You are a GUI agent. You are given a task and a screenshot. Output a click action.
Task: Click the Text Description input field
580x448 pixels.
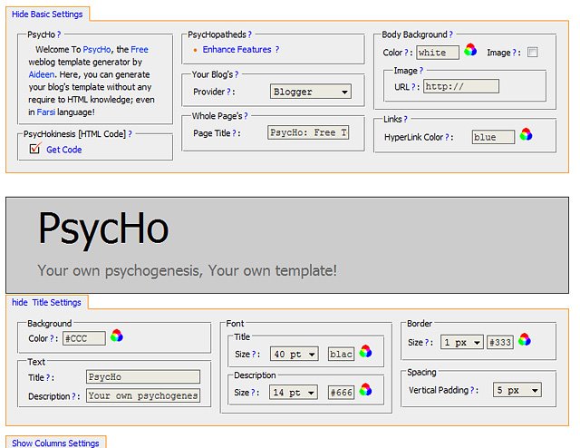(143, 395)
